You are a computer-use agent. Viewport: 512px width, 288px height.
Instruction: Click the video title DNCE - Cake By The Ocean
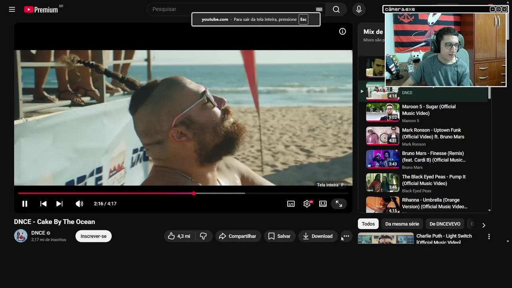(54, 222)
